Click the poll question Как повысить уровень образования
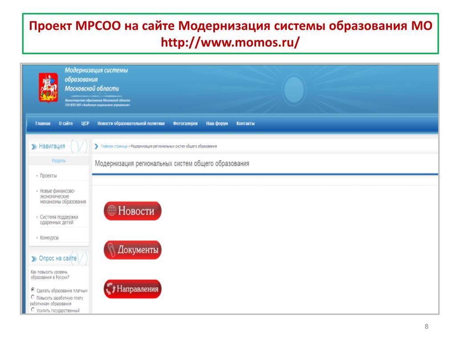Image resolution: width=456 pixels, height=342 pixels. (x=50, y=274)
